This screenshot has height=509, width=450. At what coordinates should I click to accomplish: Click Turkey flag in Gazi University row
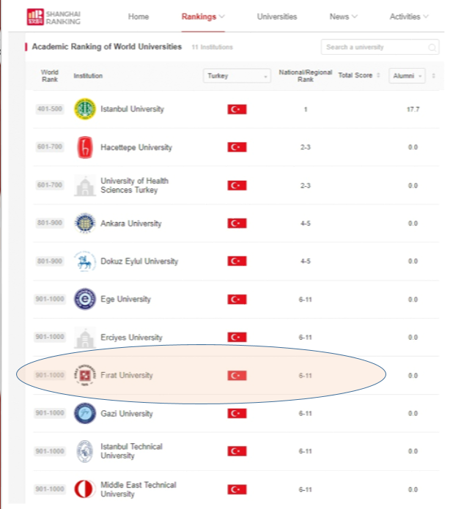[x=237, y=414]
